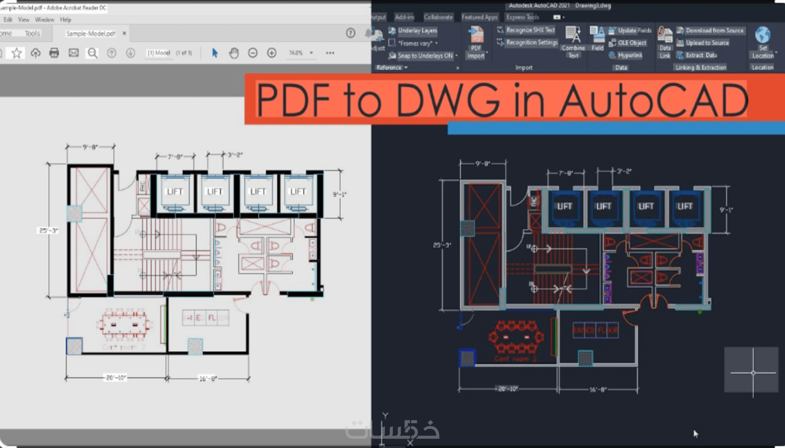The image size is (785, 448).
Task: Click Recognize SHX Text in AutoCAD
Action: click(526, 30)
